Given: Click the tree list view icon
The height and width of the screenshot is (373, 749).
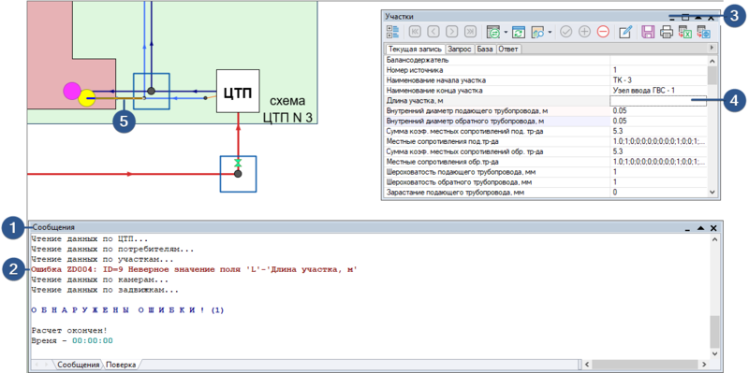Looking at the screenshot, I should click(392, 32).
